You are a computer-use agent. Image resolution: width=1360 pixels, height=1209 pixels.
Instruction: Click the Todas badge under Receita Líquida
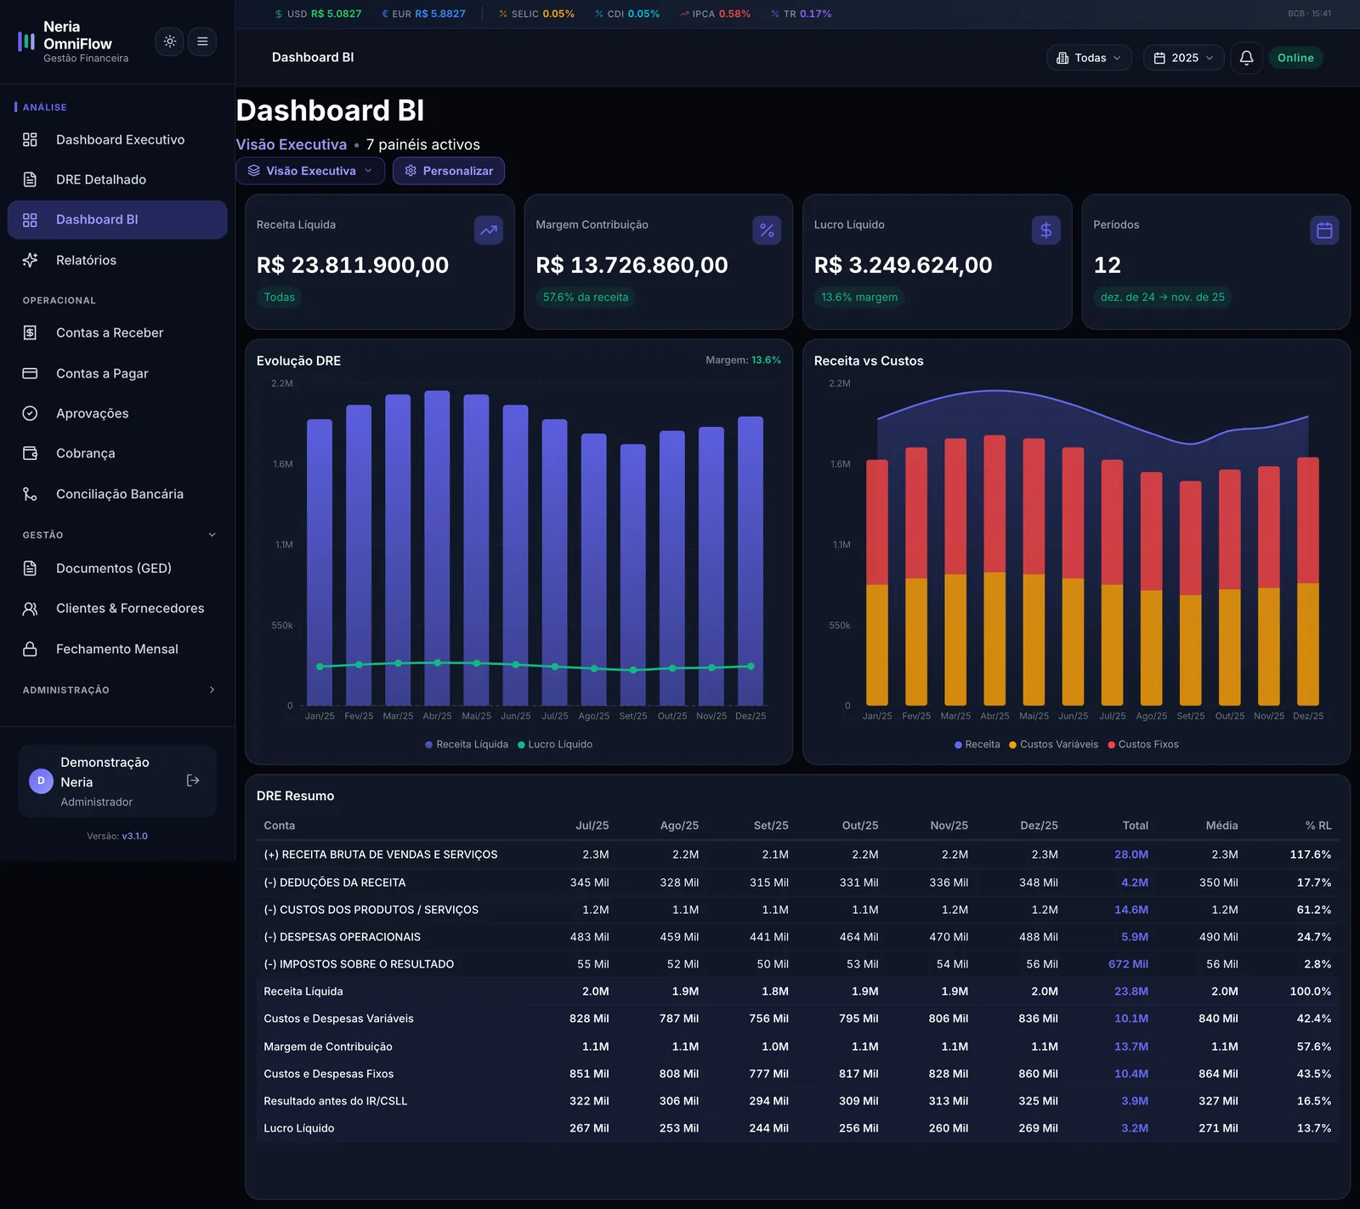click(279, 298)
